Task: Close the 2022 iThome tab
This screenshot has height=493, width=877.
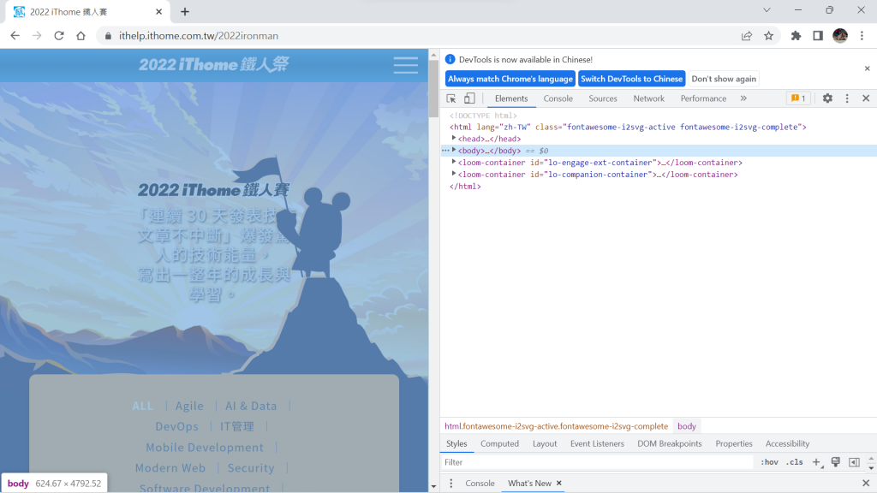Action: pyautogui.click(x=158, y=12)
